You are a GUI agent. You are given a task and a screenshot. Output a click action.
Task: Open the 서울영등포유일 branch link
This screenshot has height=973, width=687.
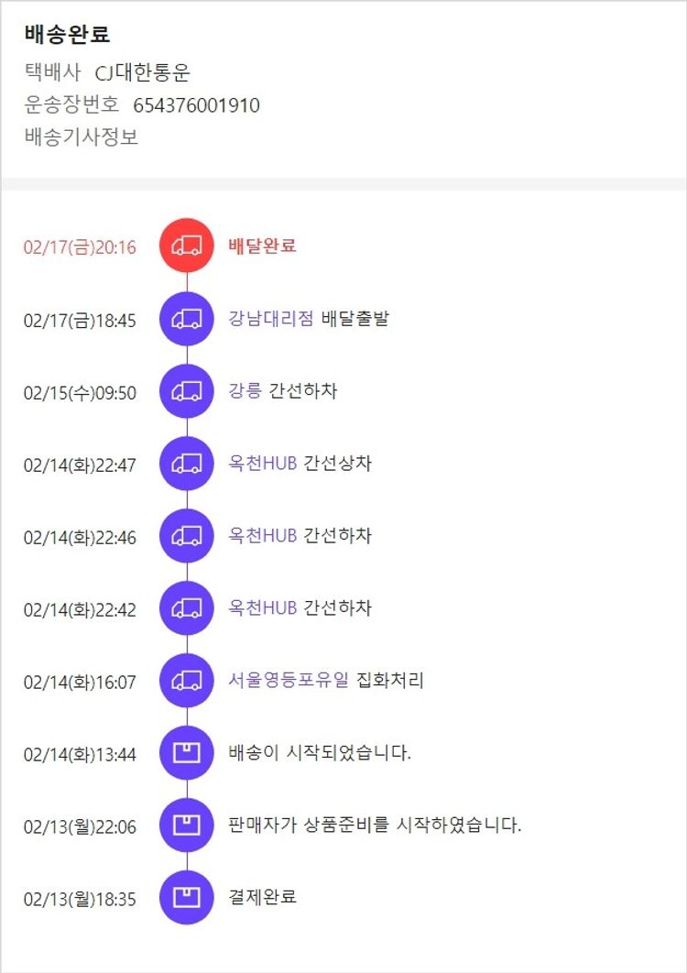coord(289,681)
